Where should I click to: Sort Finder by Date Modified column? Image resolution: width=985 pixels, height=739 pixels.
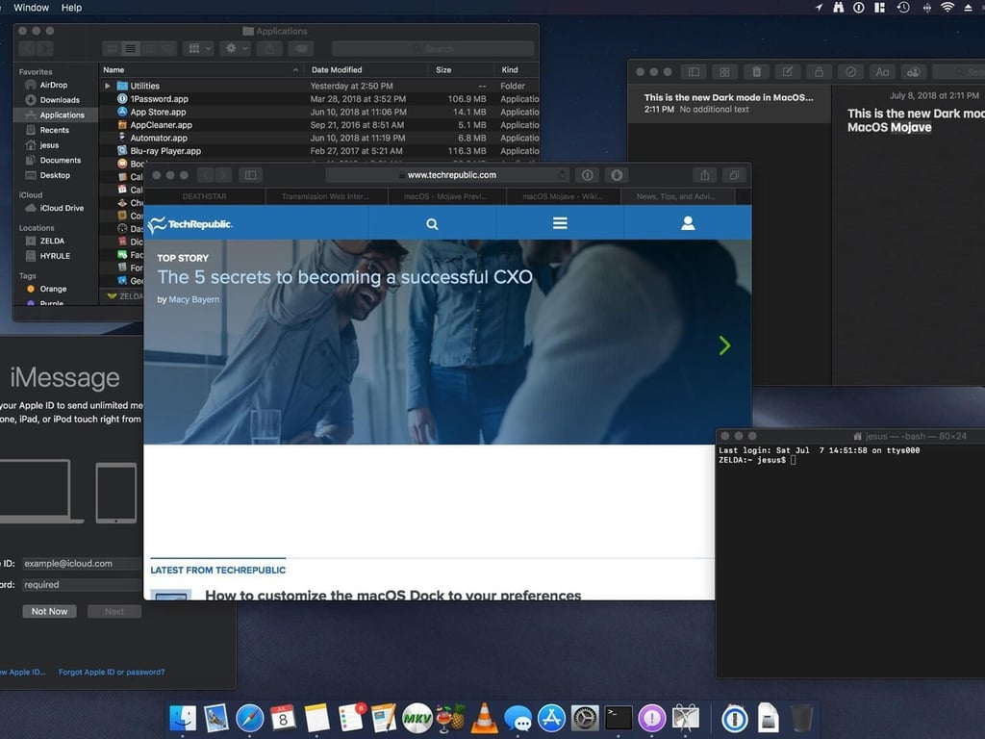(366, 69)
